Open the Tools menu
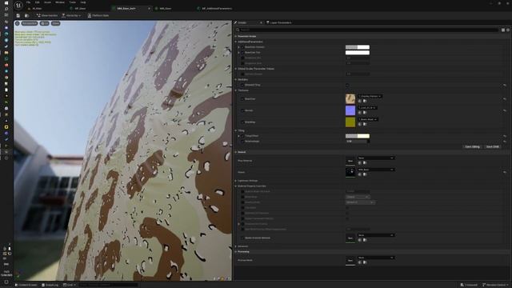512x288 pixels. (x=73, y=2)
